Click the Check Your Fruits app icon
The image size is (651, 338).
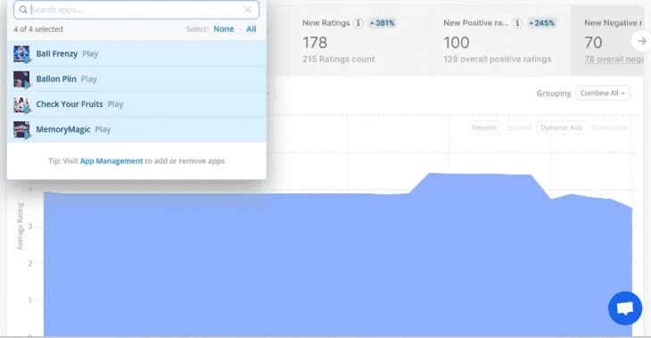tap(21, 104)
